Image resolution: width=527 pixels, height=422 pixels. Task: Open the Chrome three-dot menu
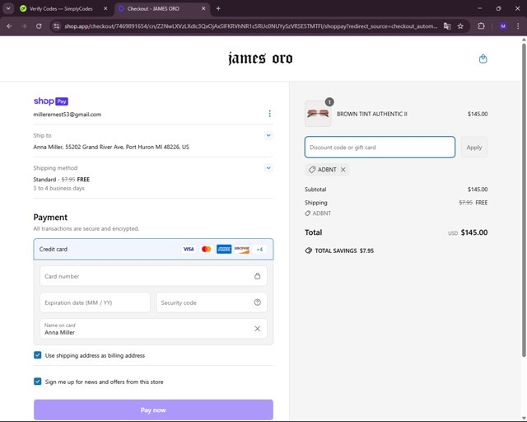tap(518, 26)
